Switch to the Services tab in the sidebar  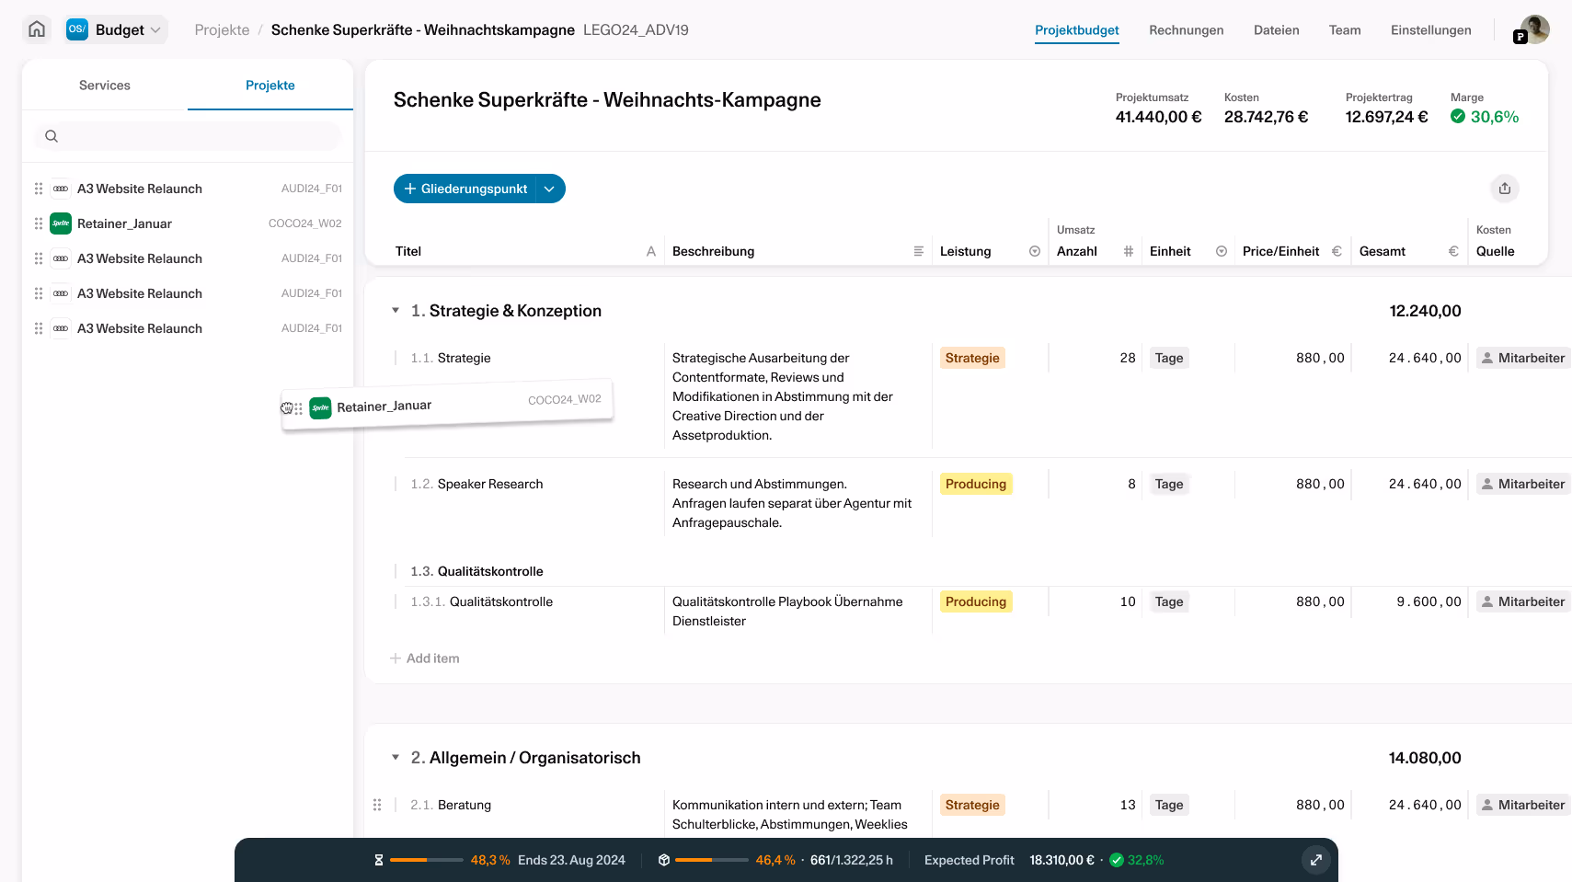(104, 85)
